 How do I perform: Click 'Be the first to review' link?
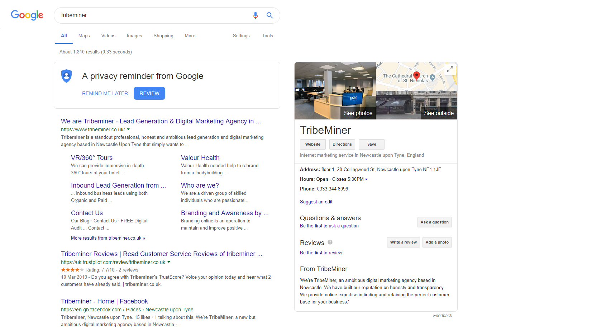pyautogui.click(x=321, y=253)
